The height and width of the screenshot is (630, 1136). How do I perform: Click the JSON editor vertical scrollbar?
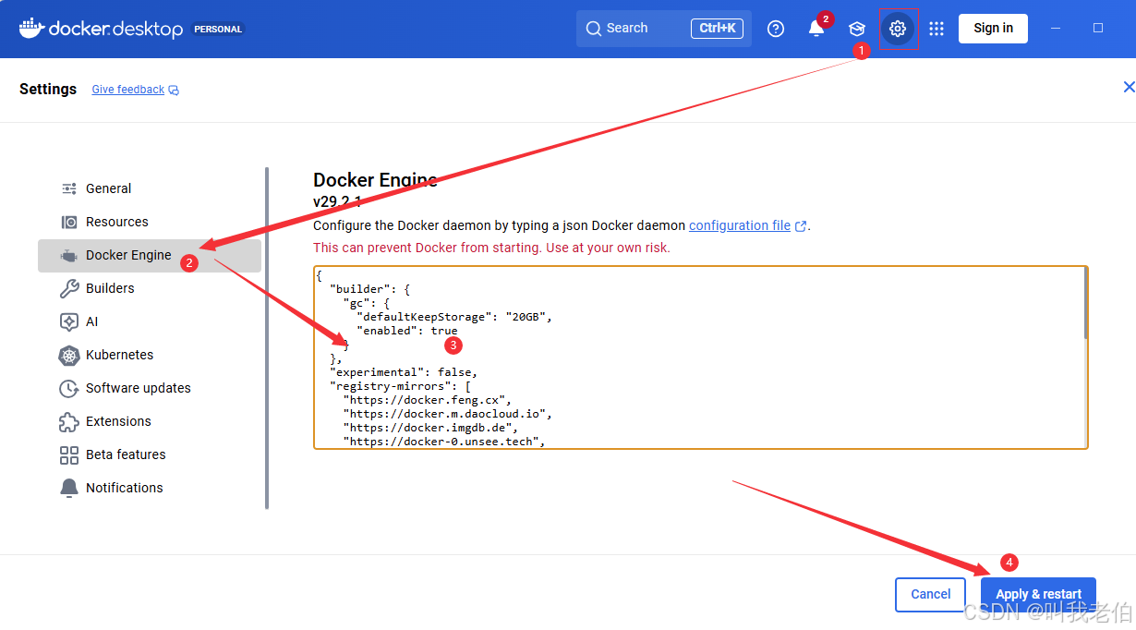tap(1086, 305)
